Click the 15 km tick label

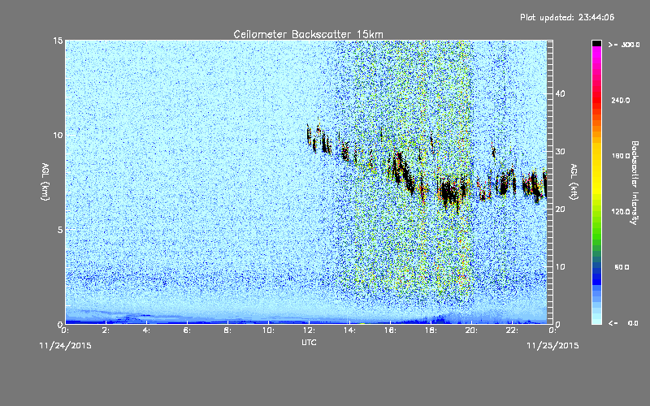[58, 41]
